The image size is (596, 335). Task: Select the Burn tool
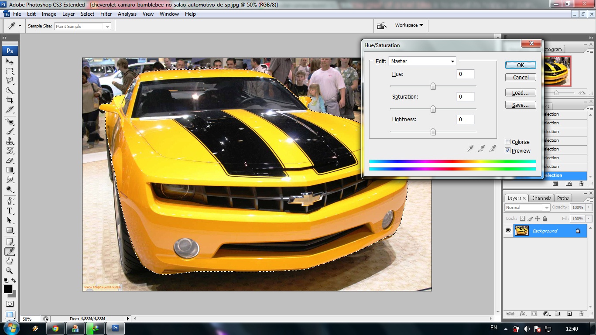(10, 189)
